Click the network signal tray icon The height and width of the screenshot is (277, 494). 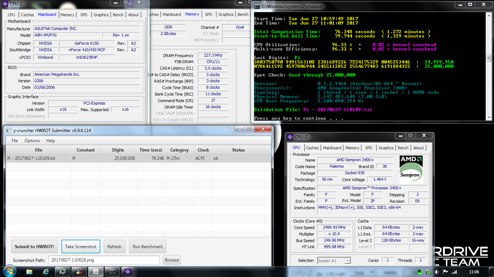tap(454, 272)
